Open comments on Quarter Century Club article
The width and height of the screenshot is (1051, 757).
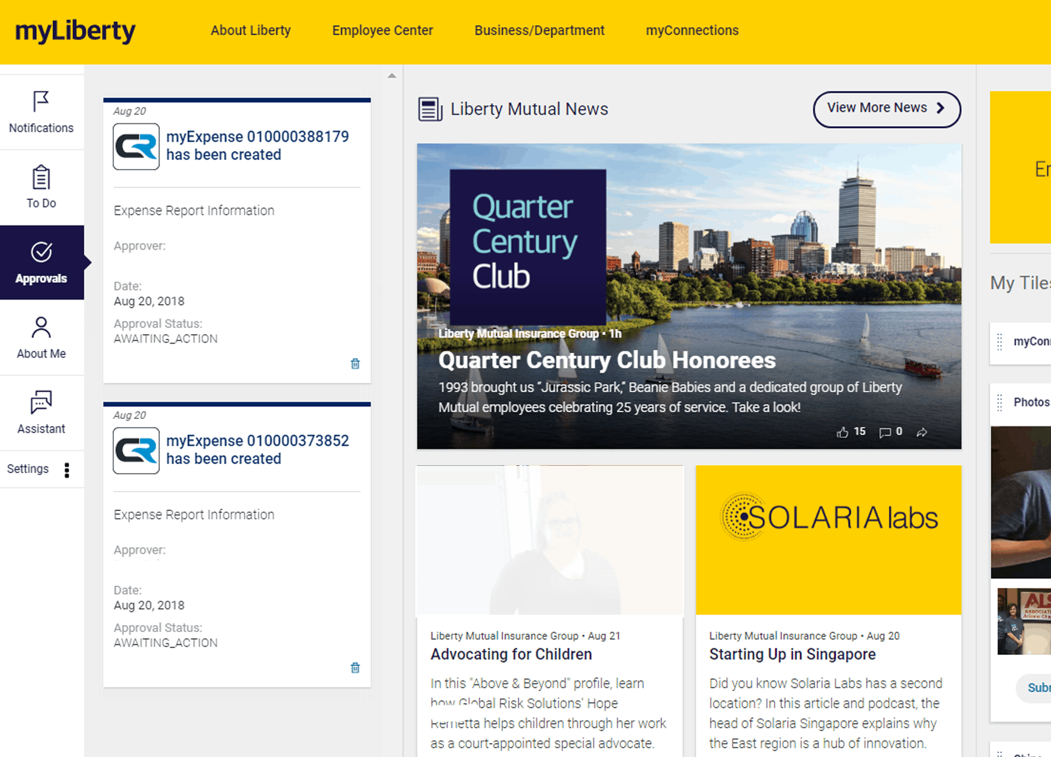pos(884,432)
